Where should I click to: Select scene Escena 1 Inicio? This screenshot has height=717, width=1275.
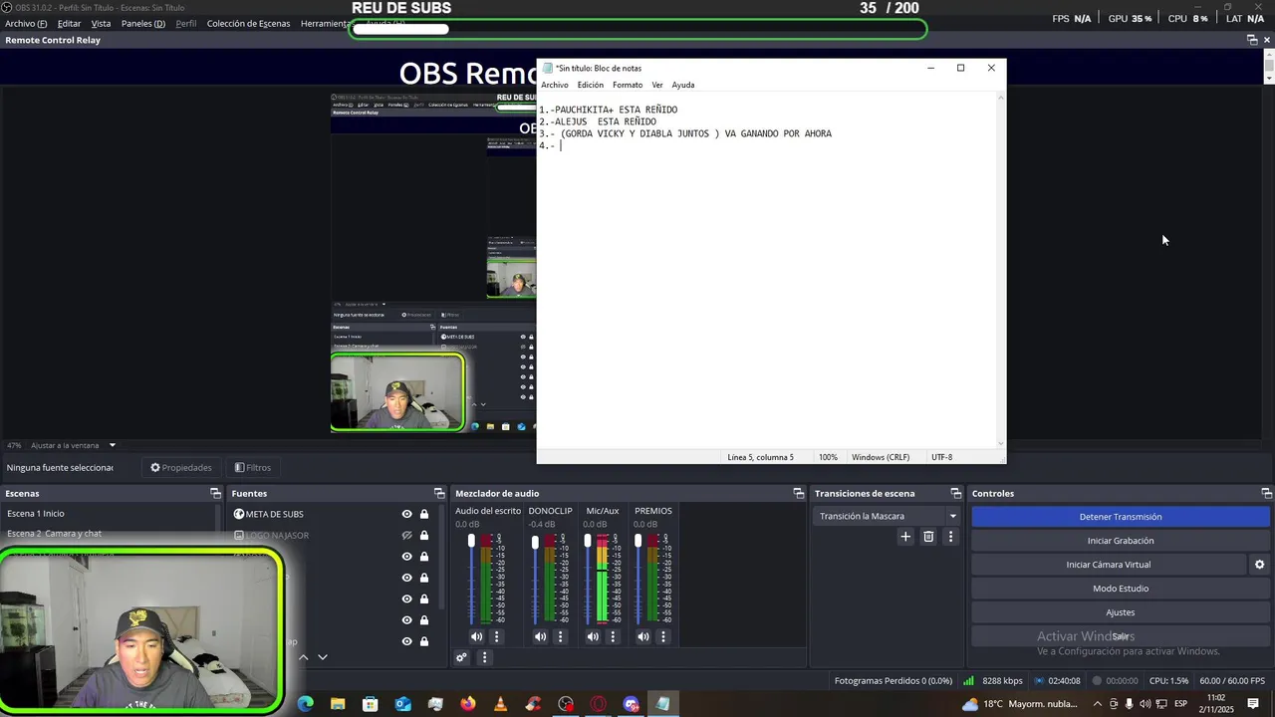(x=110, y=514)
